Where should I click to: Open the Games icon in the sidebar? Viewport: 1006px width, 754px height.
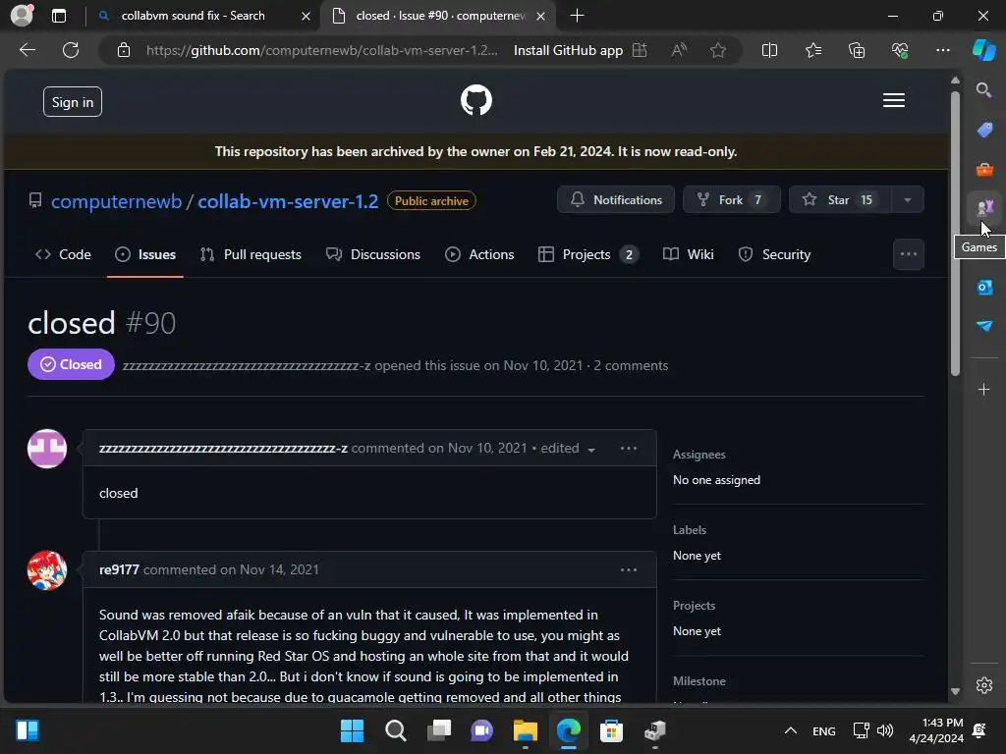point(984,208)
